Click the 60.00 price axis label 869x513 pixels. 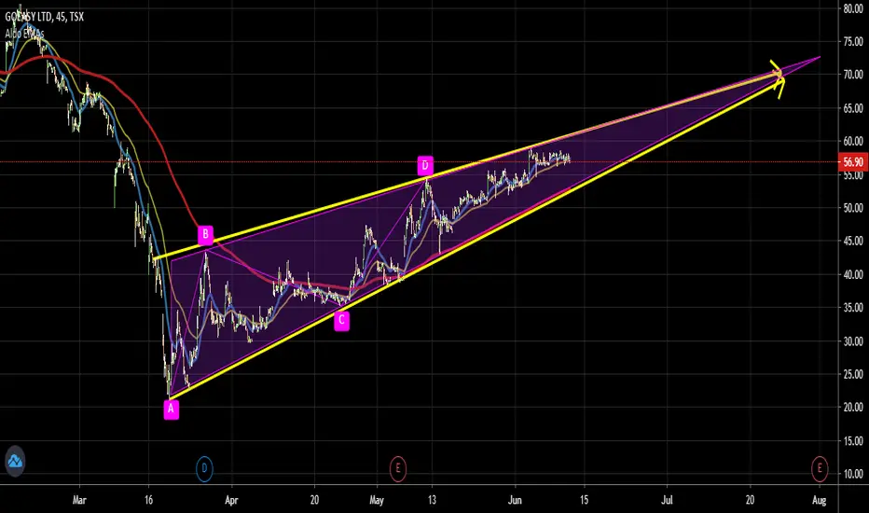coord(853,142)
